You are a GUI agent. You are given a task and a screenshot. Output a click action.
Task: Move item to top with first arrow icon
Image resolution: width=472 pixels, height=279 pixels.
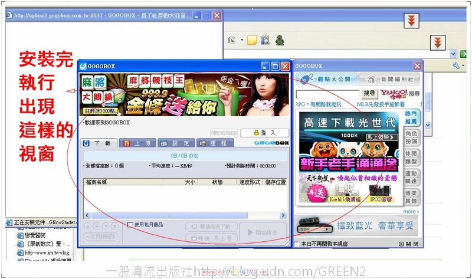click(87, 226)
